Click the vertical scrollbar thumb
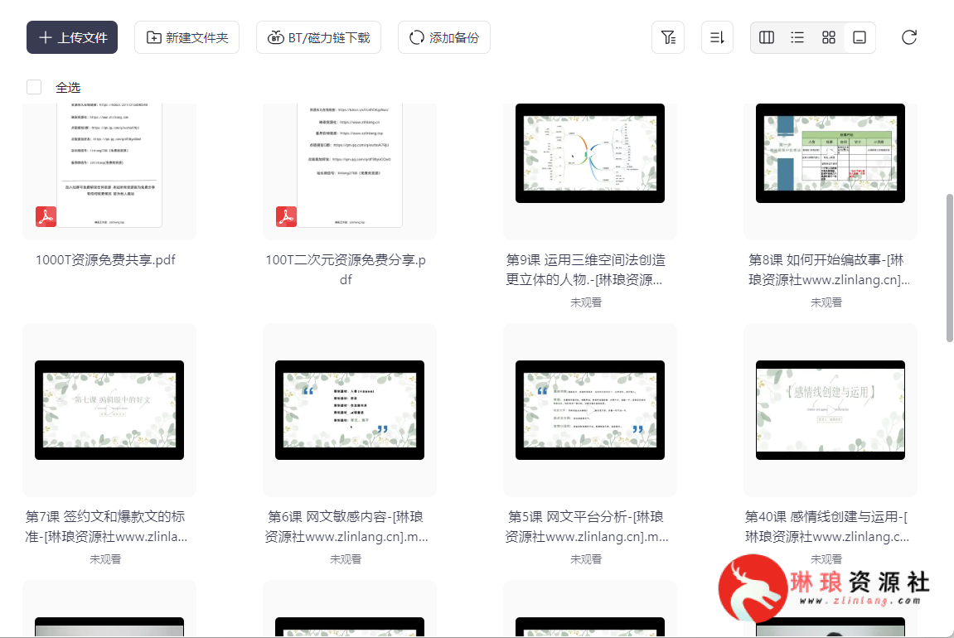 pyautogui.click(x=949, y=268)
